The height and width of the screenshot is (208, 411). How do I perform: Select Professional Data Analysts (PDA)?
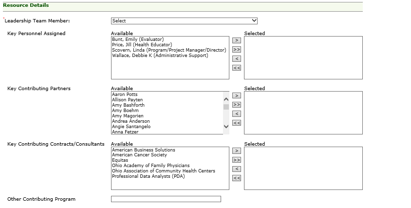tap(149, 176)
